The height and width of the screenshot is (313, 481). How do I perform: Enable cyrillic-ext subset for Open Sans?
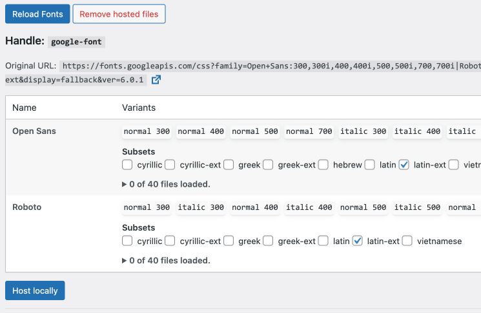click(x=170, y=165)
